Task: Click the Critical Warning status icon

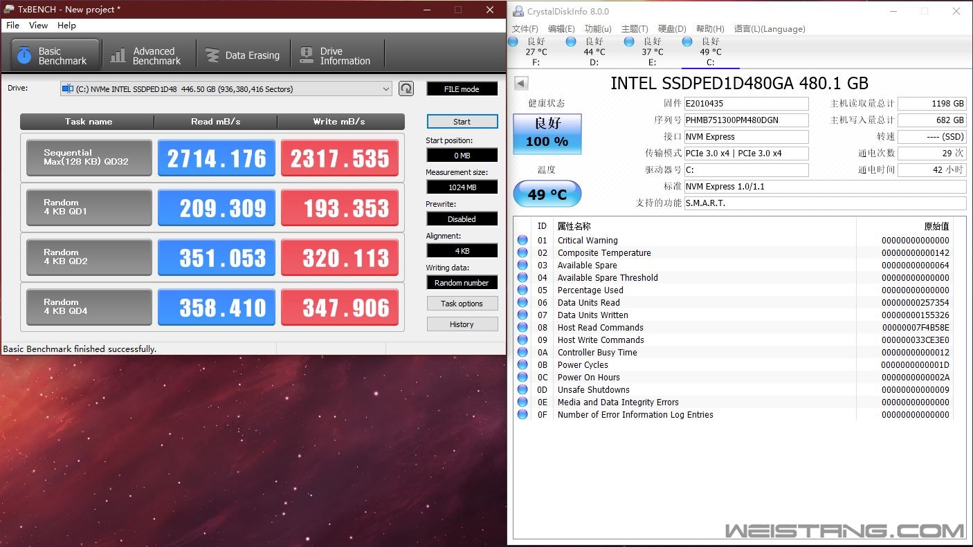Action: 522,240
